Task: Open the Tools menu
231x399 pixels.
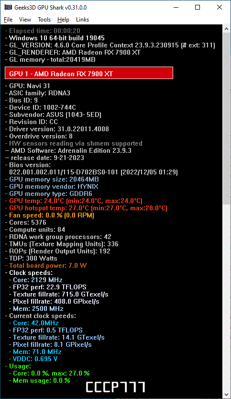Action: [x=44, y=20]
